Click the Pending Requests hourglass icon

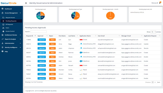pyautogui.click(x=3, y=21)
